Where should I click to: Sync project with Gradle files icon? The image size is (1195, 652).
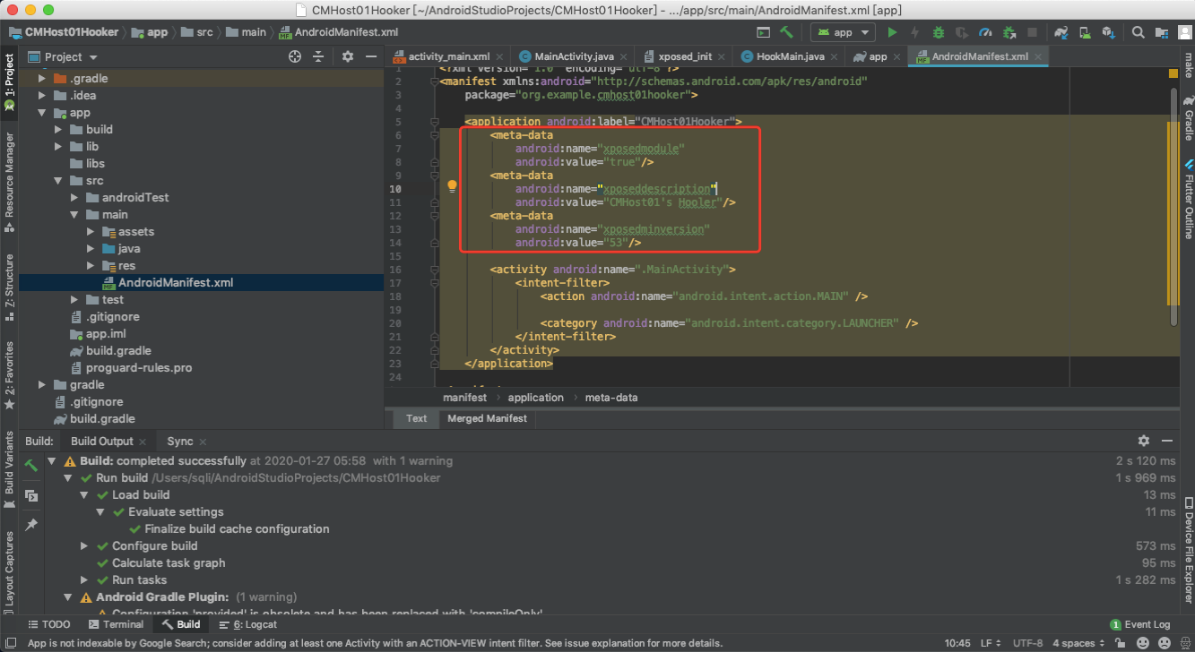point(1061,32)
